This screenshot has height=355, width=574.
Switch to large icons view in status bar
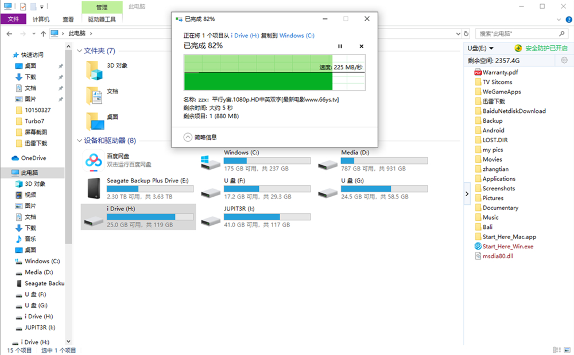click(568, 350)
